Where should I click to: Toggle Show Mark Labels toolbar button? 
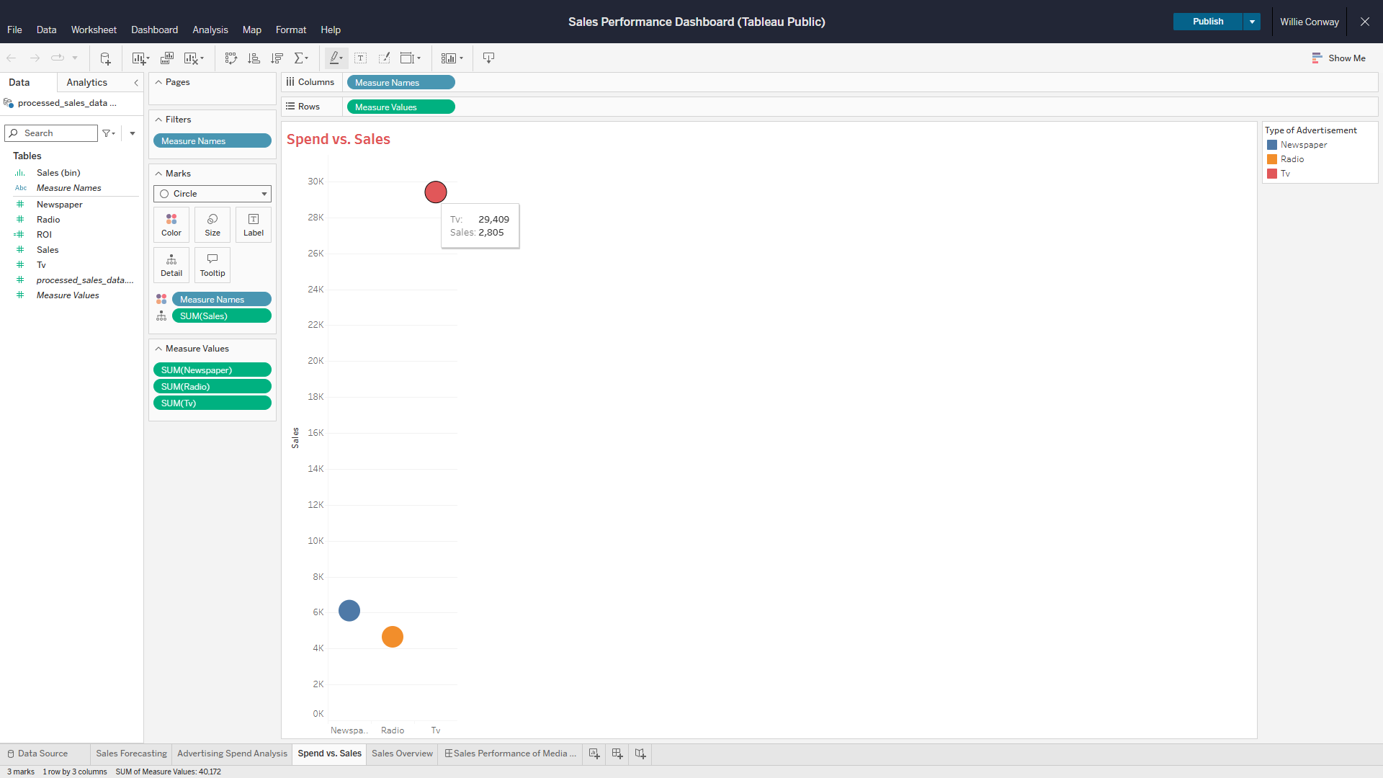[x=361, y=58]
